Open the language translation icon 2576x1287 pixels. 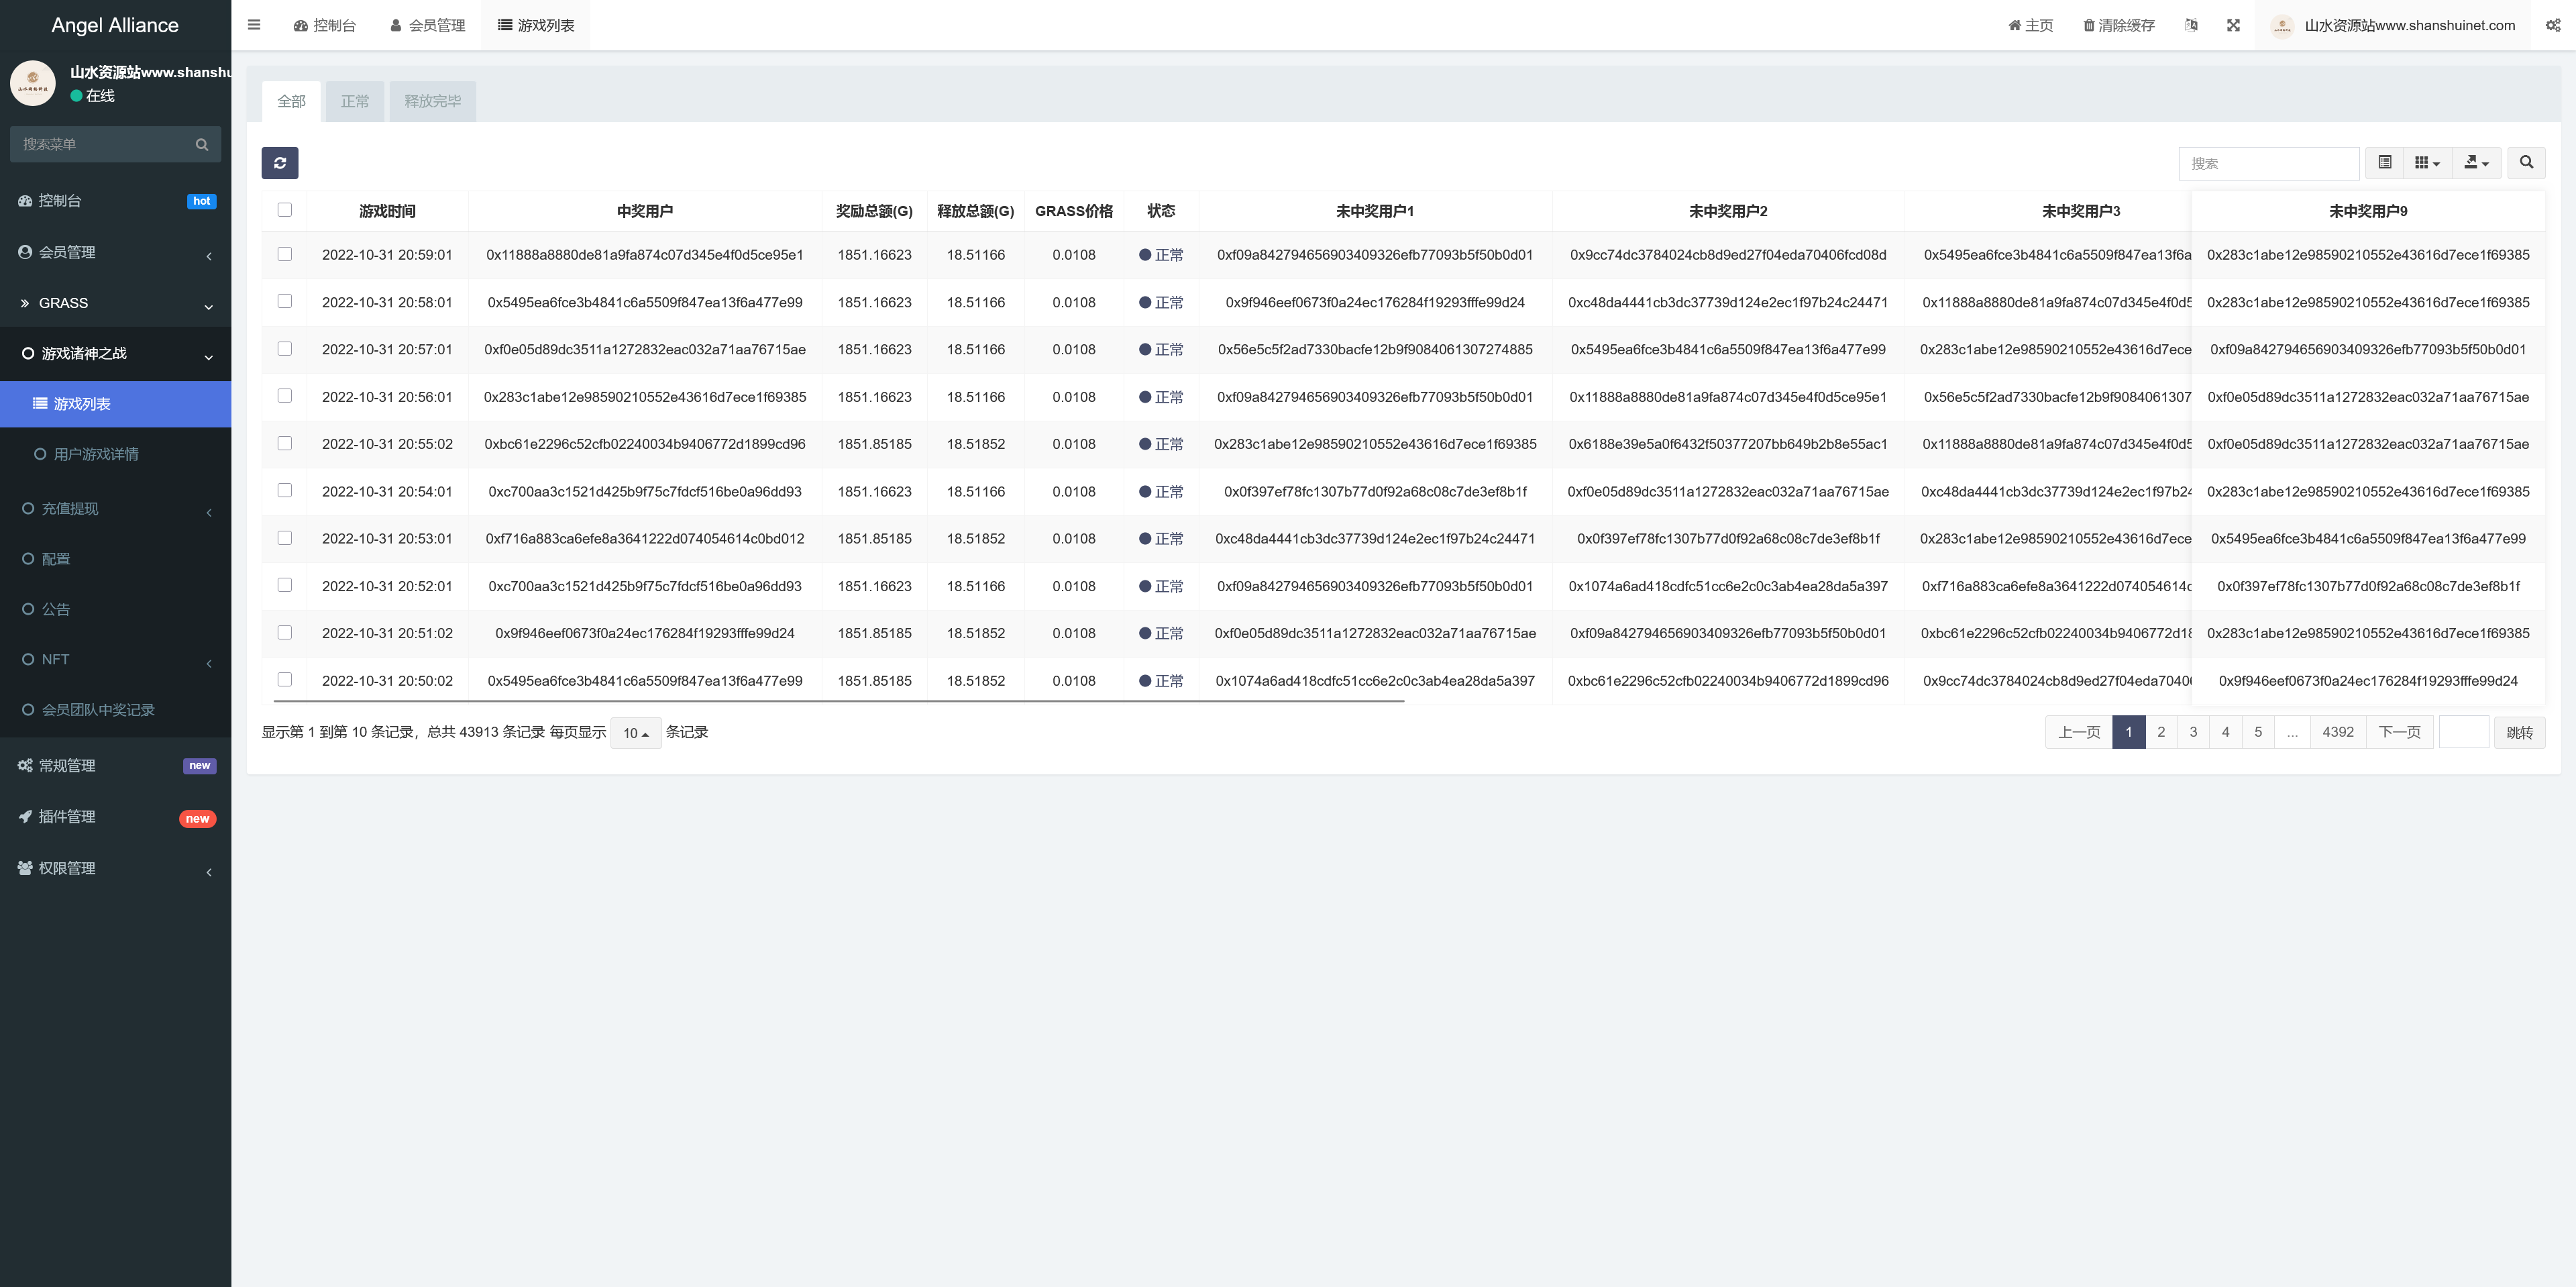point(2190,25)
